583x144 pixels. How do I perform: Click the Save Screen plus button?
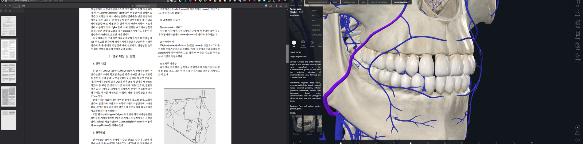pyautogui.click(x=577, y=128)
